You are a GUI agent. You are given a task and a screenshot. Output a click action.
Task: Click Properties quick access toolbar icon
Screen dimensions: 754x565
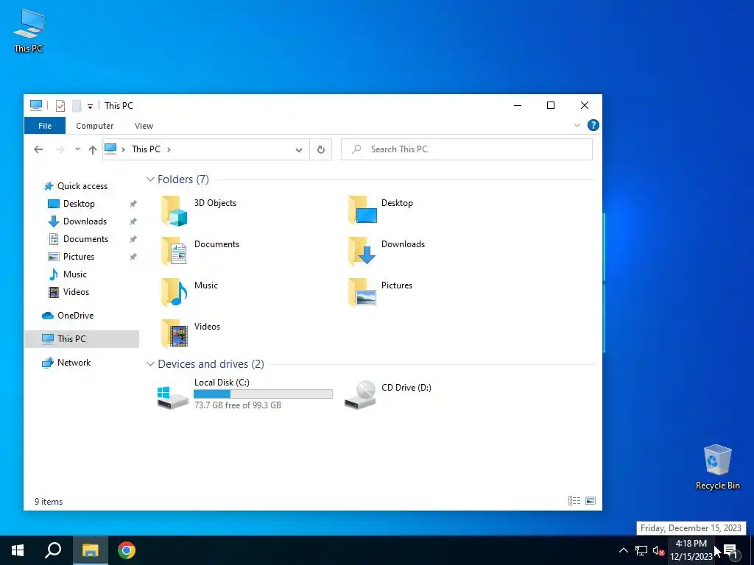(60, 106)
